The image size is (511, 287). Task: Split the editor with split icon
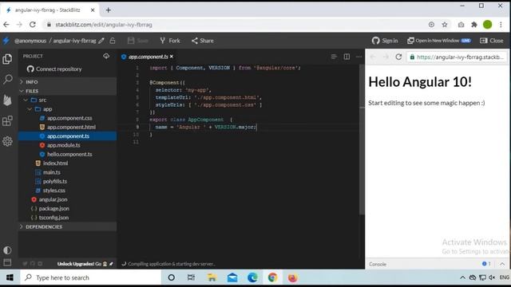[x=347, y=57]
